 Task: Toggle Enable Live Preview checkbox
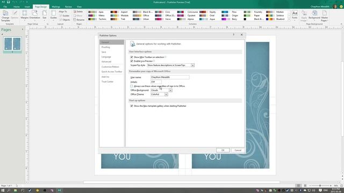point(132,61)
